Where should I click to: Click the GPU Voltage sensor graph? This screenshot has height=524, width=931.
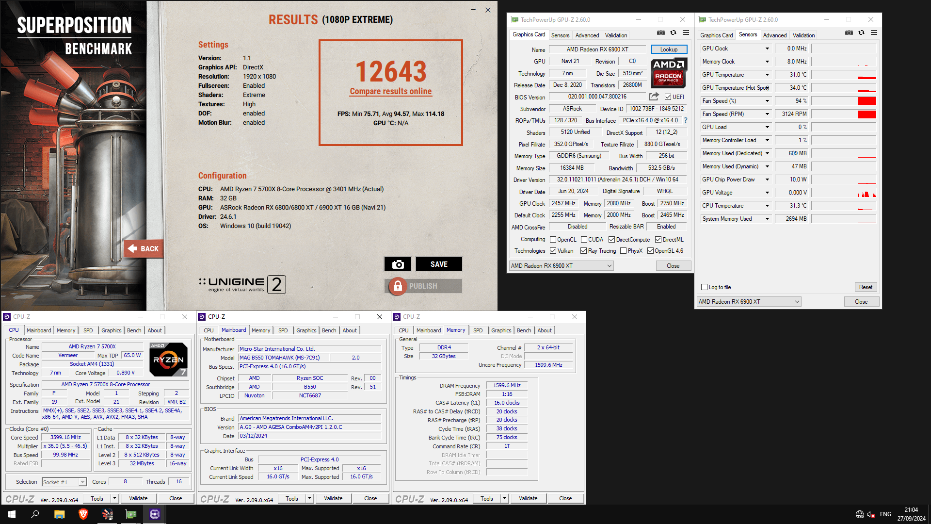pos(844,193)
